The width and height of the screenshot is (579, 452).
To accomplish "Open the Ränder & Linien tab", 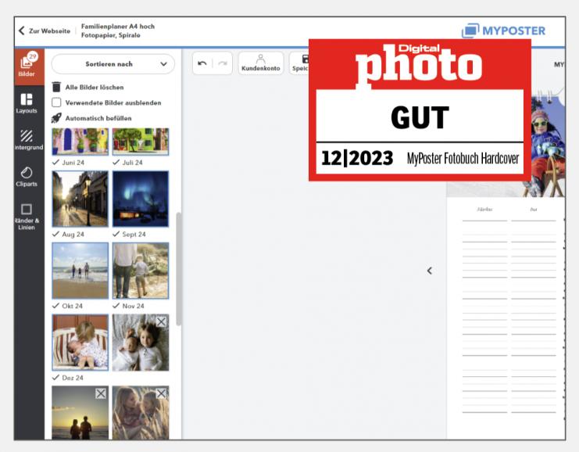I will click(27, 217).
